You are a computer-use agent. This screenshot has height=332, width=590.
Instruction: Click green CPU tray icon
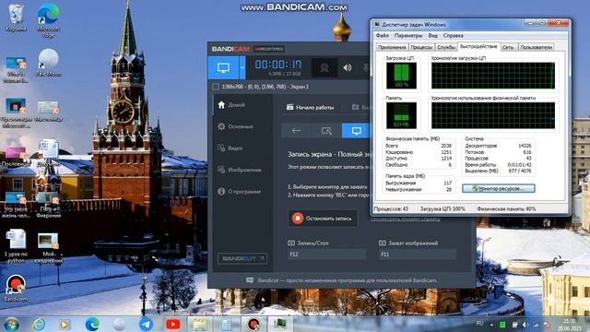(x=502, y=325)
